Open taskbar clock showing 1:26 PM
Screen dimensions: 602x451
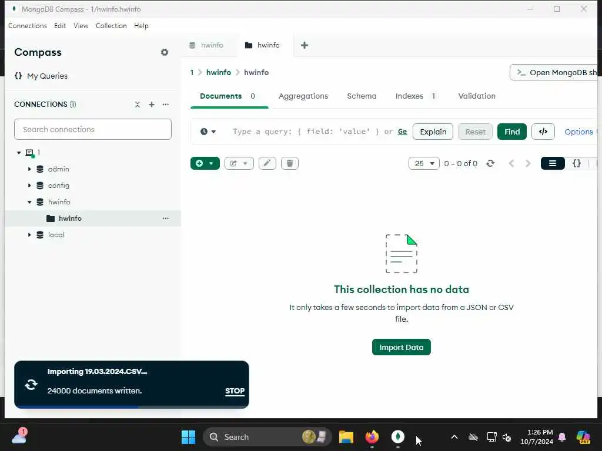(x=537, y=437)
